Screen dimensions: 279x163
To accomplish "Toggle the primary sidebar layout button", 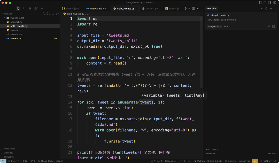I will [260, 3].
